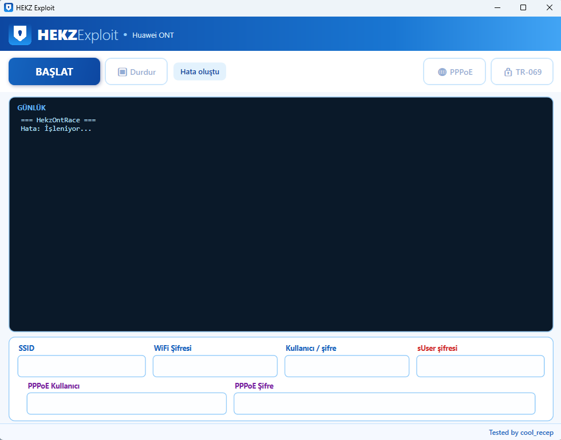Select the sUser şifresi input field
Screen dimensions: 561x440
pos(480,366)
